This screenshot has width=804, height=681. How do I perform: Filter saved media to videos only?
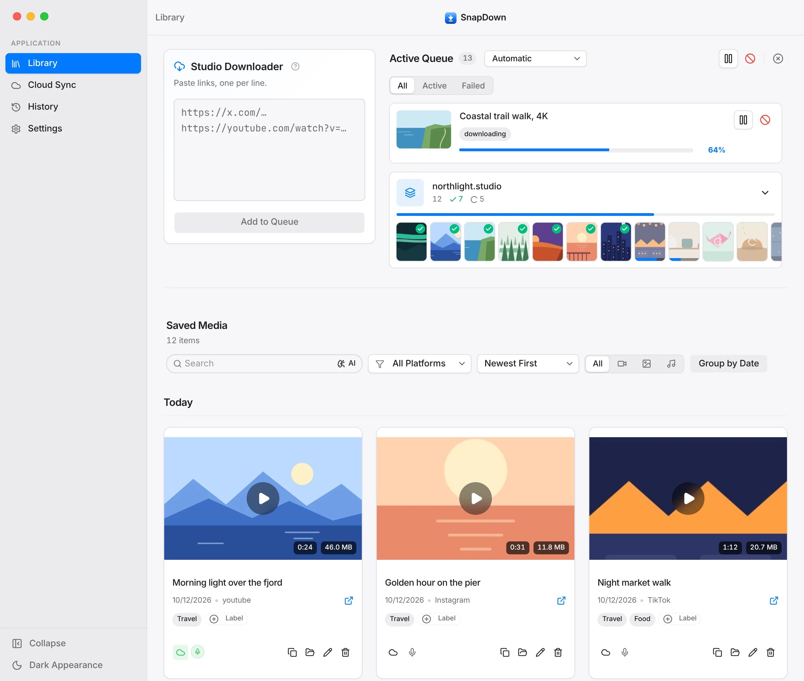pos(622,364)
